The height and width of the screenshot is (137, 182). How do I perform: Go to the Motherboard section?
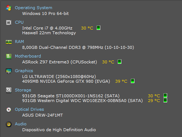(x=28, y=56)
